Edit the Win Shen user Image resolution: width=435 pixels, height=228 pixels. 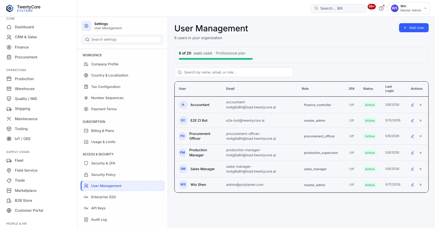[x=413, y=185]
